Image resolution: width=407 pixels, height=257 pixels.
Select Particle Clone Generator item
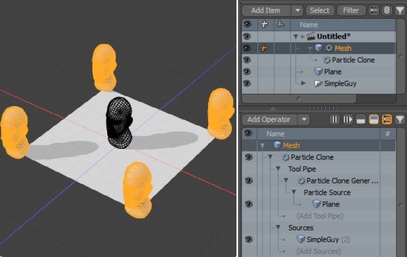pos(342,181)
